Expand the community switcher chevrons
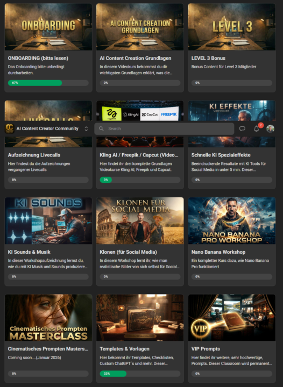Image resolution: width=283 pixels, height=387 pixels. (86, 128)
